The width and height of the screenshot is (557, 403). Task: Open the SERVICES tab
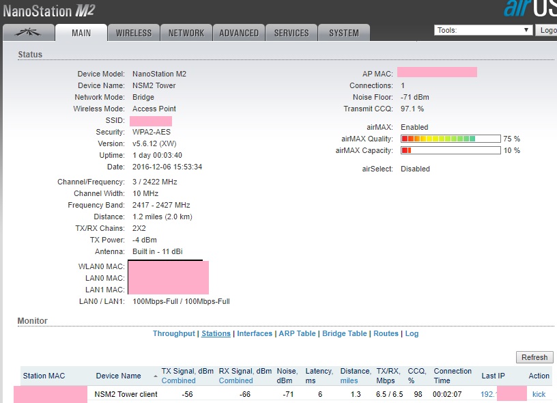(291, 33)
